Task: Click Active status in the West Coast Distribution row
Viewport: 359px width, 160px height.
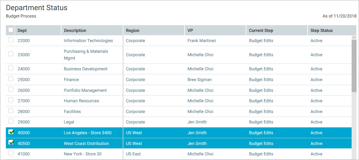Action: click(317, 143)
